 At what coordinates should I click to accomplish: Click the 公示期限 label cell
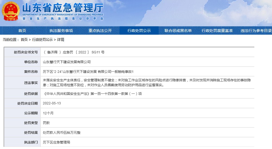click(x=22, y=113)
